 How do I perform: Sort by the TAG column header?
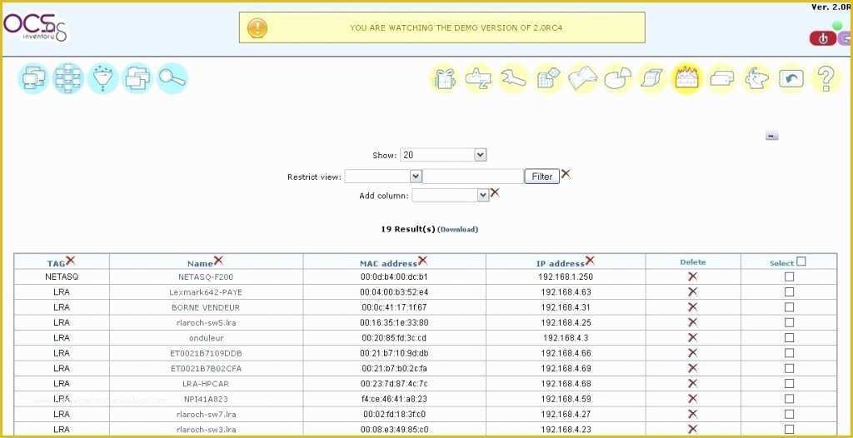pyautogui.click(x=56, y=263)
